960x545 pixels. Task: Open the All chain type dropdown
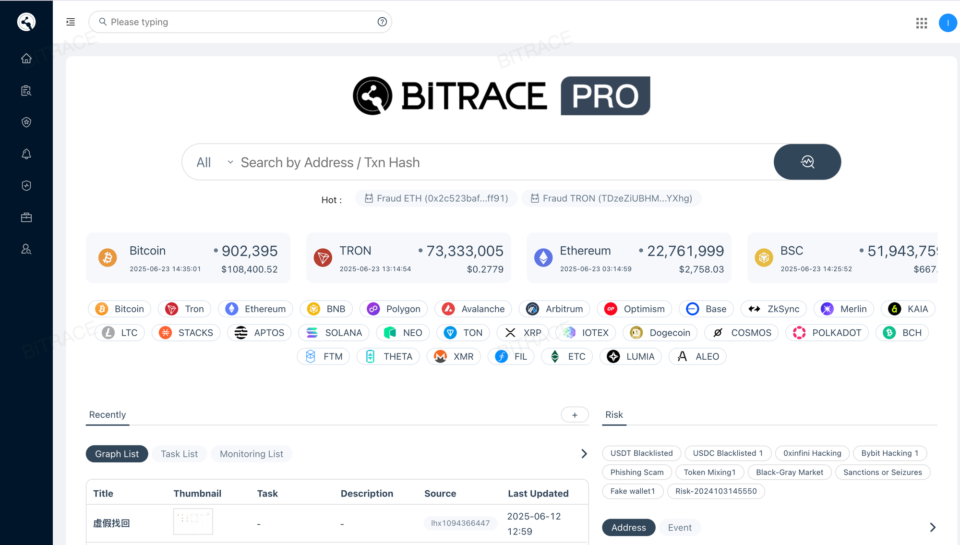click(x=214, y=162)
